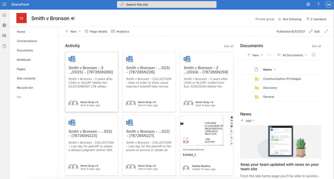334x179 pixels.
Task: Click the document library info icon
Action: click(314, 55)
